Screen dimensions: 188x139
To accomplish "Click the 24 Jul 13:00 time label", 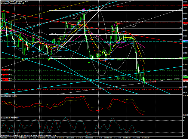I will pos(145,138).
